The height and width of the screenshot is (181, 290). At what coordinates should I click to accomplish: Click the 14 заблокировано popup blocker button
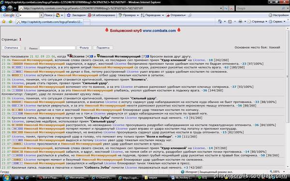pyautogui.click(x=101, y=15)
